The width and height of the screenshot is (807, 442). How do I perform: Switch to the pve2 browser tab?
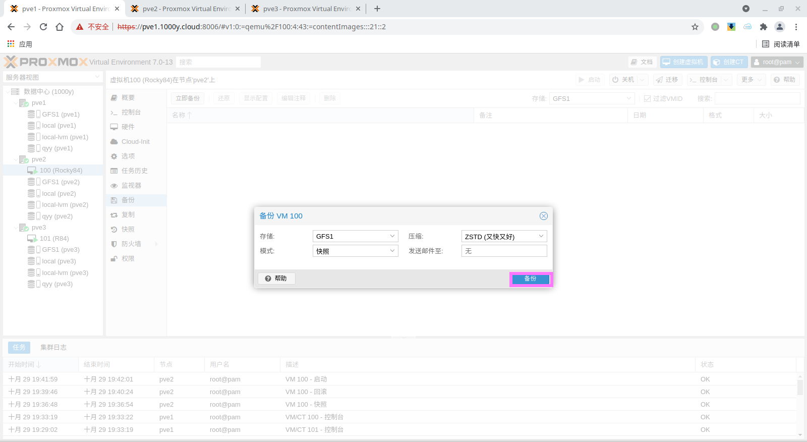click(x=185, y=9)
